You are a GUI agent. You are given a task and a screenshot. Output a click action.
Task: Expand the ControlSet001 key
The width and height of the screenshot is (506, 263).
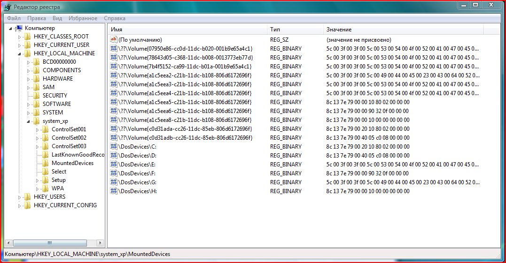37,129
